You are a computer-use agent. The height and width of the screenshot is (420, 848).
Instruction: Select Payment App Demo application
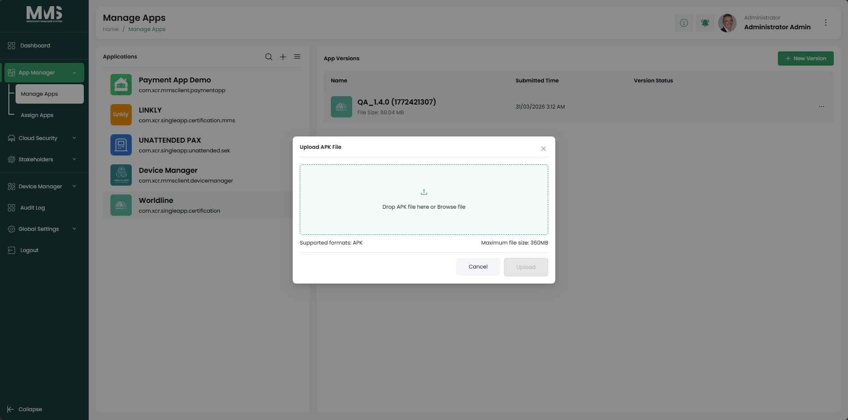click(x=203, y=85)
